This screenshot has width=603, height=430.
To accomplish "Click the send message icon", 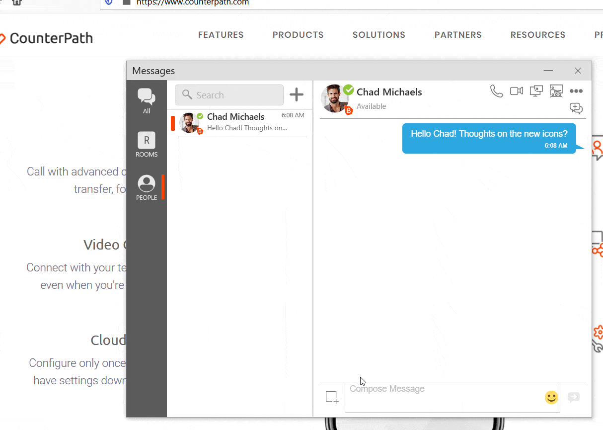I will (x=574, y=397).
